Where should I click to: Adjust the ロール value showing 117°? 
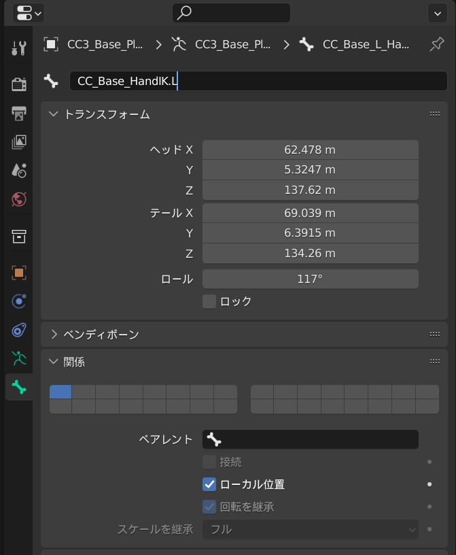pyautogui.click(x=310, y=278)
